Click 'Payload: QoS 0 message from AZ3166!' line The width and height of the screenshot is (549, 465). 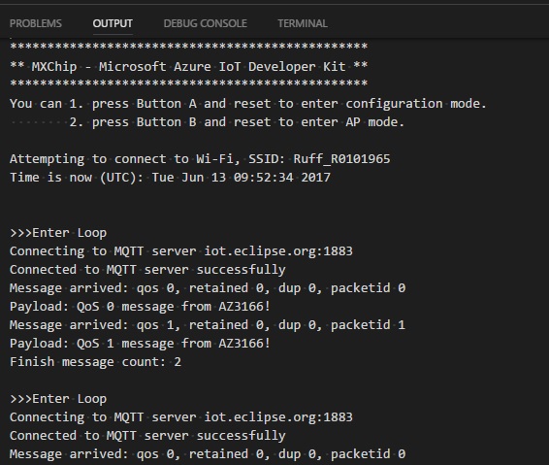click(140, 307)
